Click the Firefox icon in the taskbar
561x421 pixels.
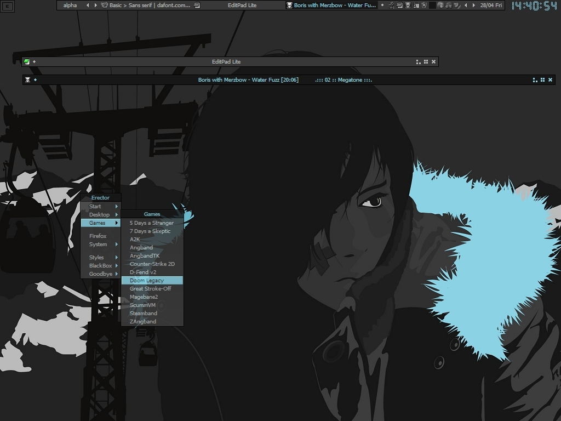pyautogui.click(x=104, y=5)
